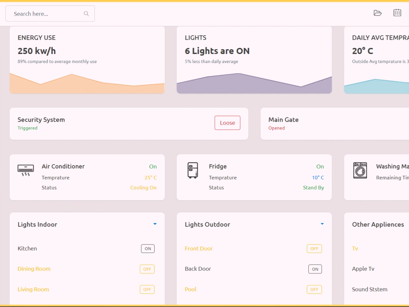Click '89% compared to average monthly use'
Screen dimensions: 409x307
pos(57,62)
